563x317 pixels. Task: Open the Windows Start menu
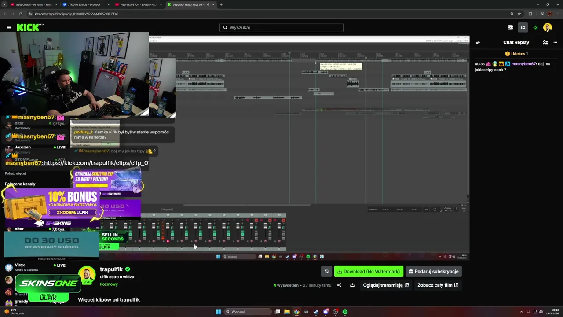[x=218, y=312]
